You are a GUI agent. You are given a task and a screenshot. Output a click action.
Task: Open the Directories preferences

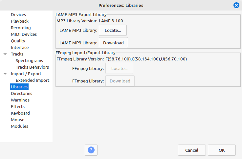21,93
